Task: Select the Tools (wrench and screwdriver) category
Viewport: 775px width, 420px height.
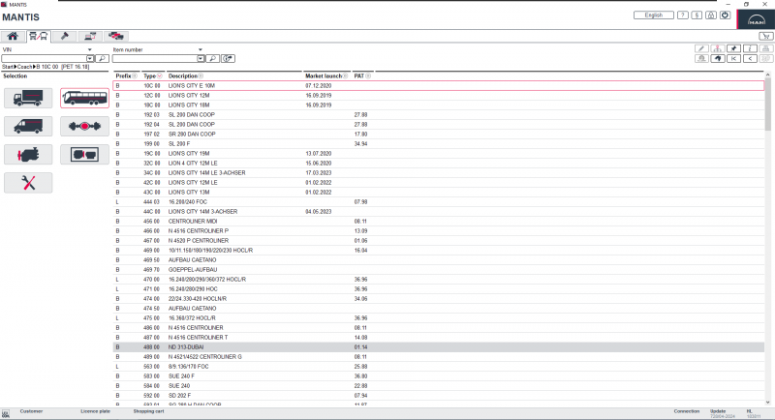Action: [28, 183]
